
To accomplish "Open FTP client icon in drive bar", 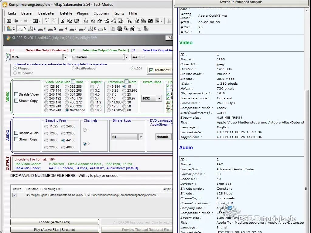I will click(x=119, y=29).
